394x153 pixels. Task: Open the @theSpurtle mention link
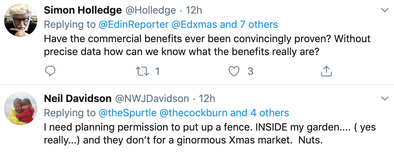(x=128, y=113)
